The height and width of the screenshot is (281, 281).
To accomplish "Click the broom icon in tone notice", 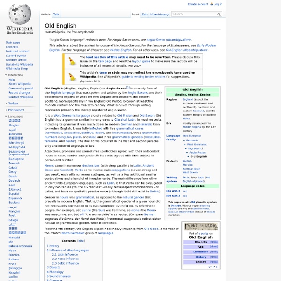I will (73, 76).
